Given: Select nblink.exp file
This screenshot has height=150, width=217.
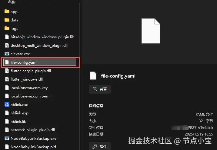Looking at the screenshot, I should pyautogui.click(x=17, y=113).
